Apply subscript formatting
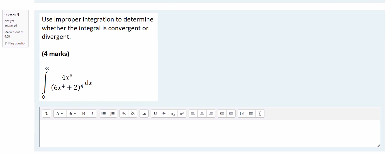 (x=173, y=114)
